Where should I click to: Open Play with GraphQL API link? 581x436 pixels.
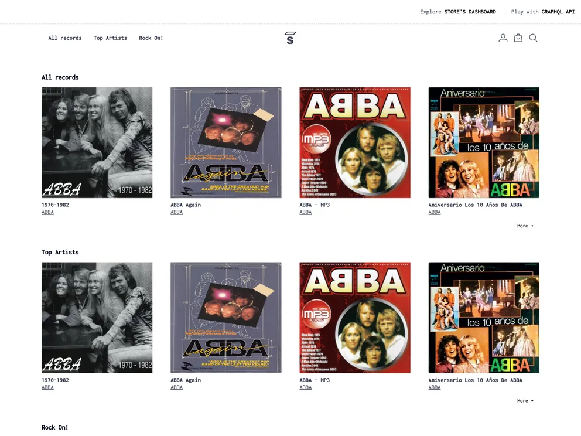click(x=543, y=12)
